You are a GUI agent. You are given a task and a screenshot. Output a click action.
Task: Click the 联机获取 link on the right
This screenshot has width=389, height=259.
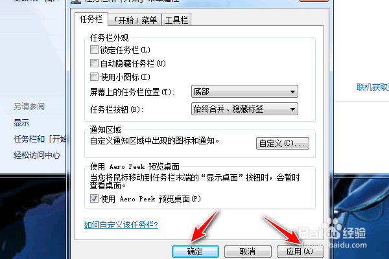pos(373,87)
